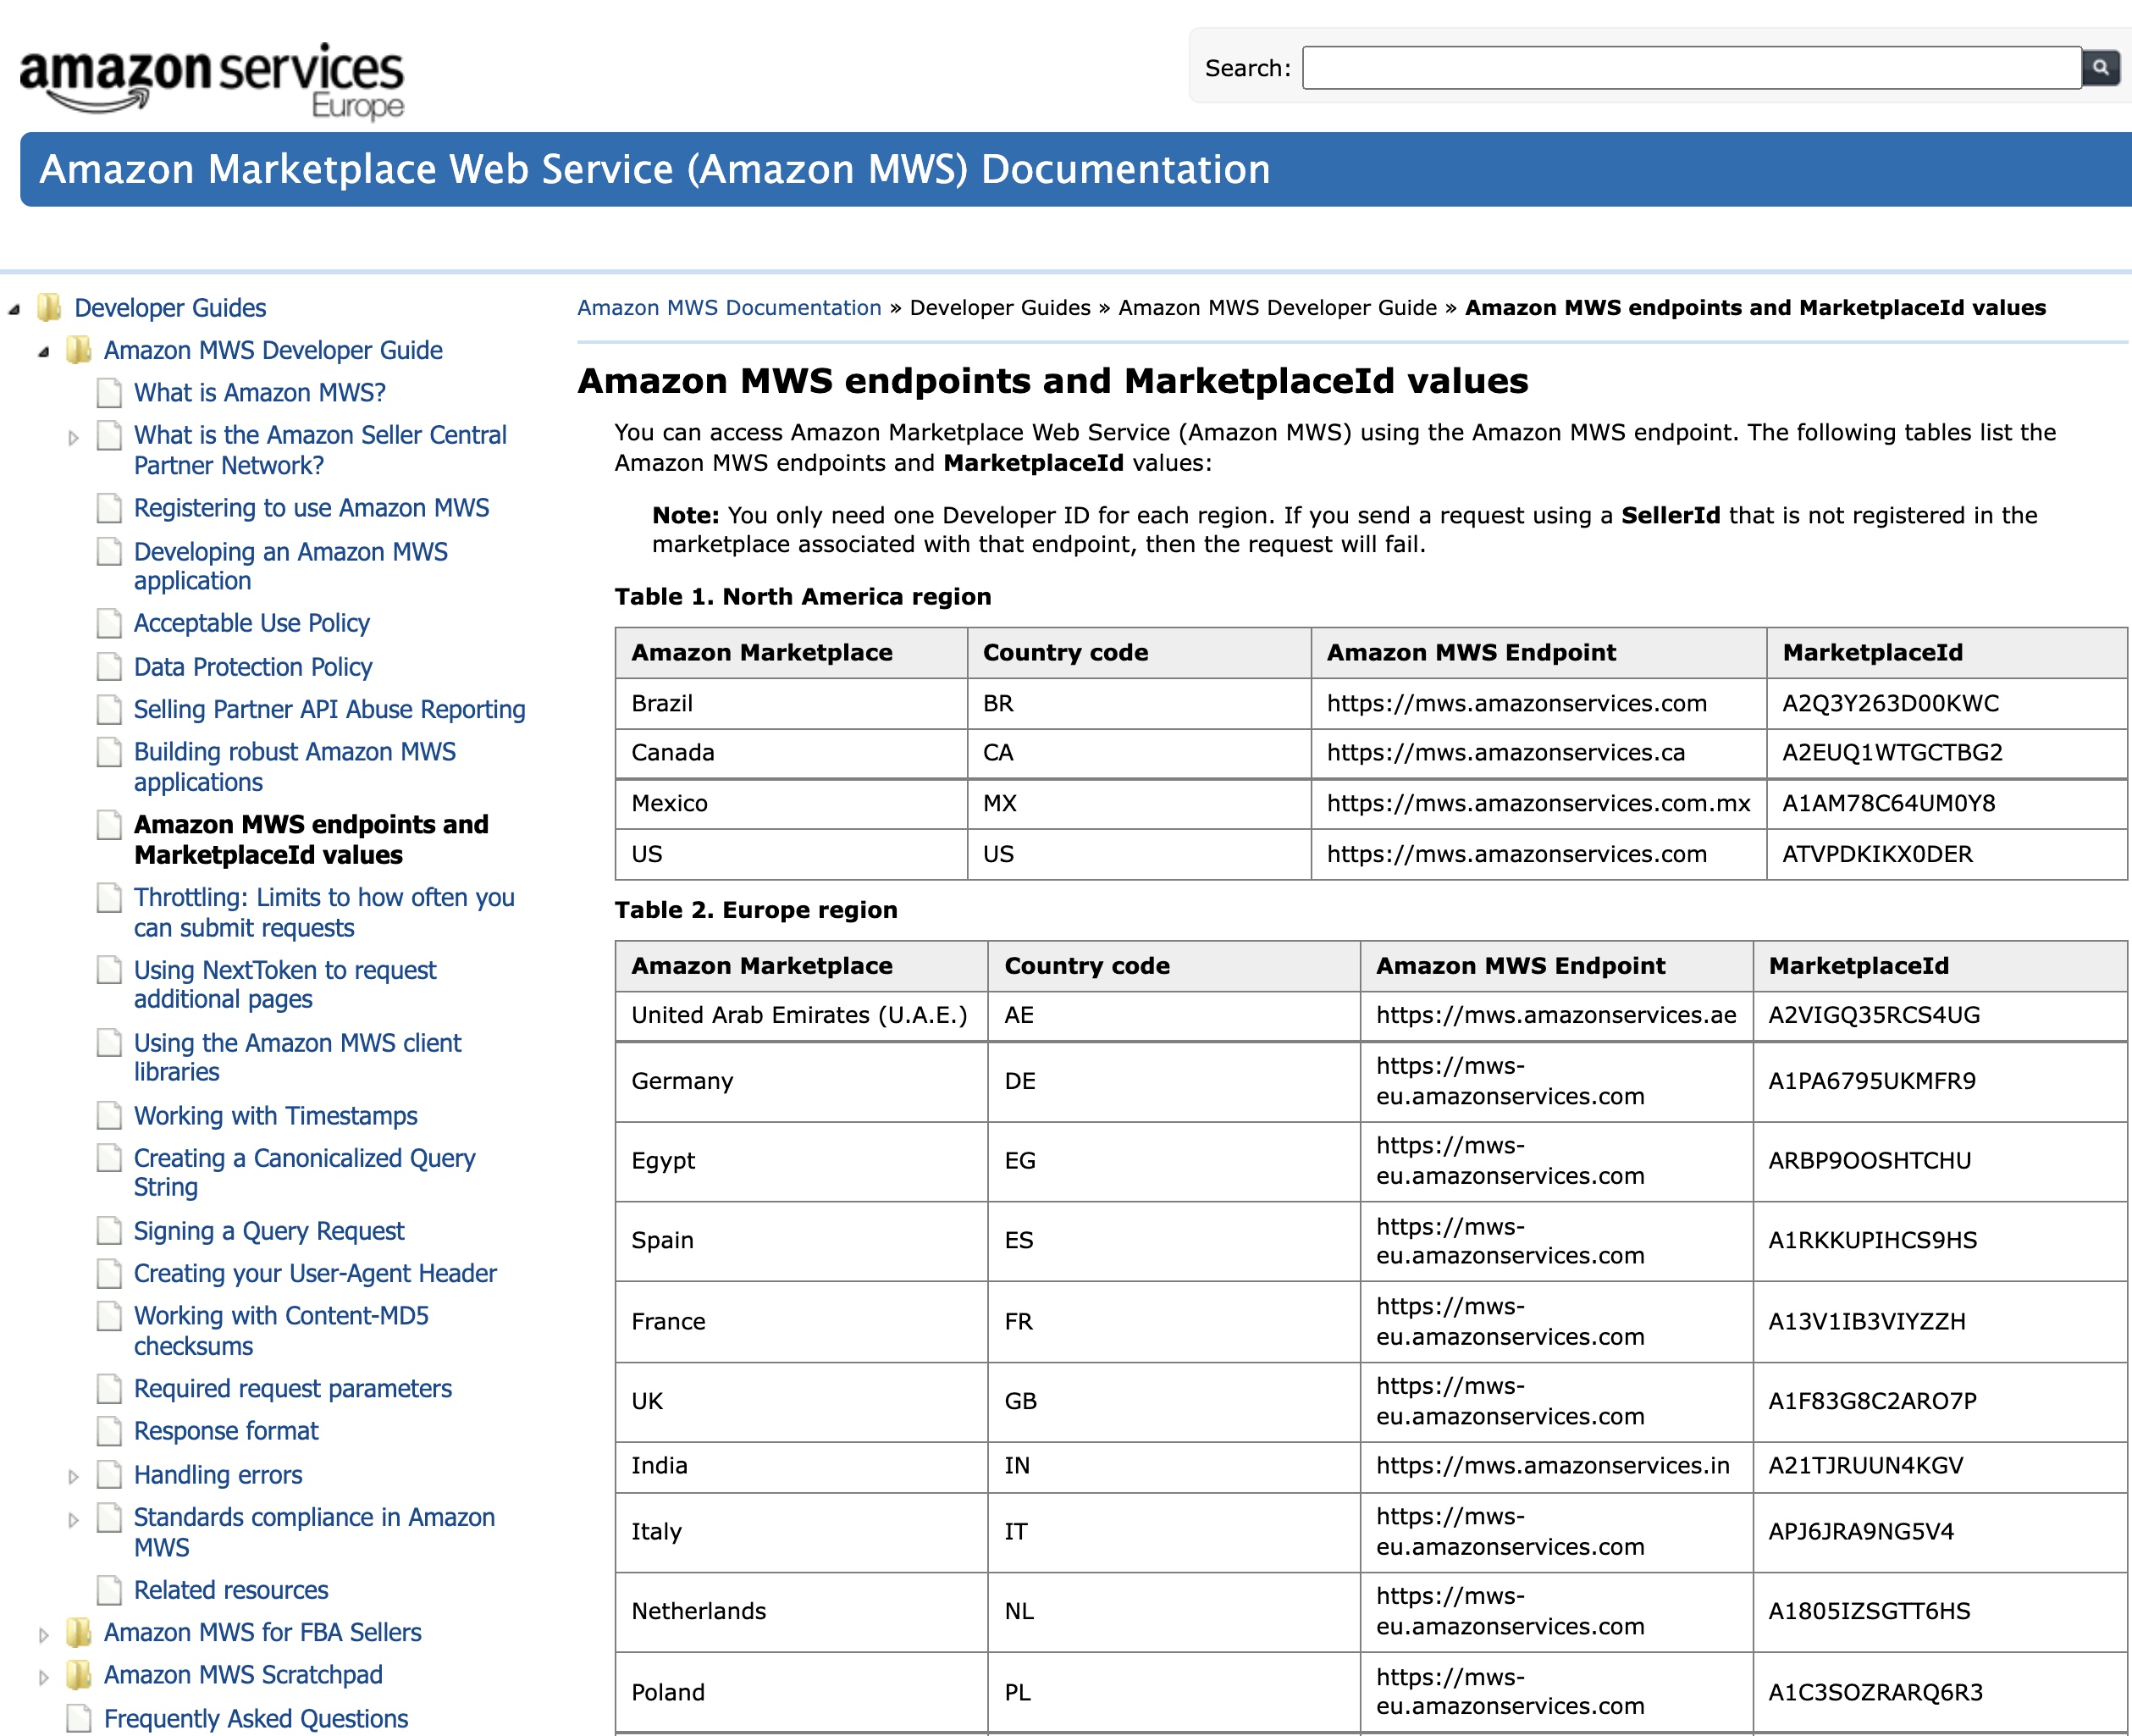This screenshot has width=2132, height=1736.
Task: Select Registering to use Amazon MWS
Action: click(312, 508)
